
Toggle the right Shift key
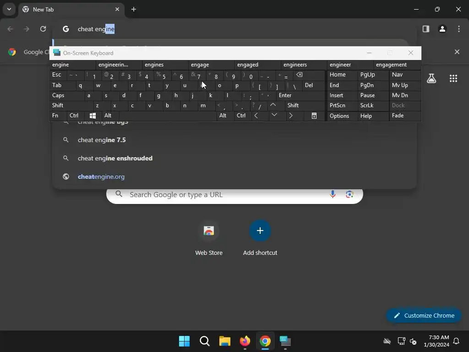click(x=305, y=105)
